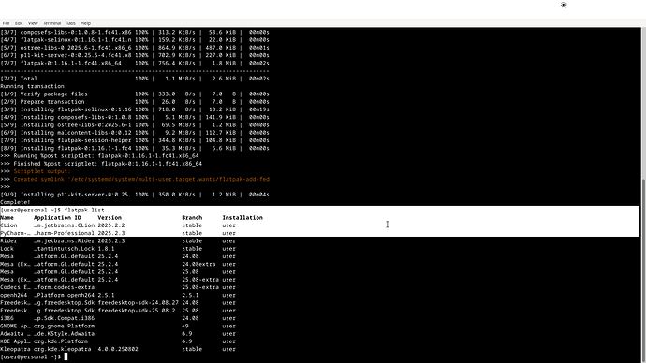Click '…tantintutsch.Lock' application ID

click(x=64, y=249)
